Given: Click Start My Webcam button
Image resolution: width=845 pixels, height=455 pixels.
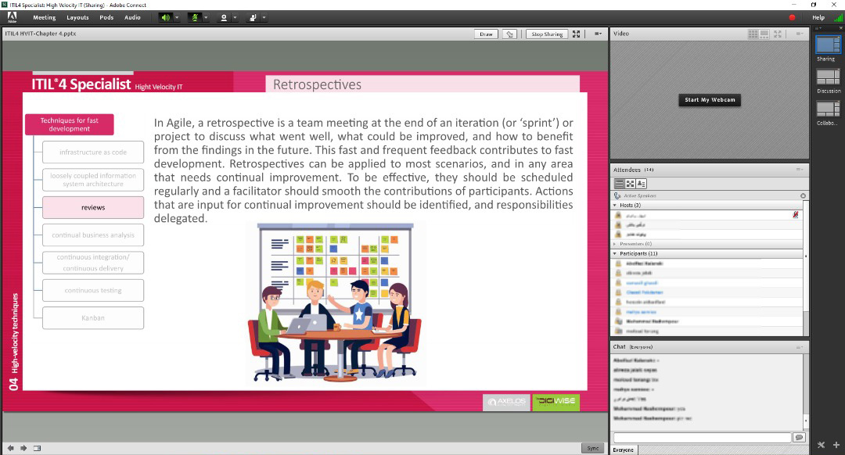Looking at the screenshot, I should pos(710,100).
